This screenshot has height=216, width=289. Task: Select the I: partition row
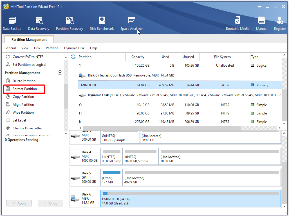coord(180,122)
